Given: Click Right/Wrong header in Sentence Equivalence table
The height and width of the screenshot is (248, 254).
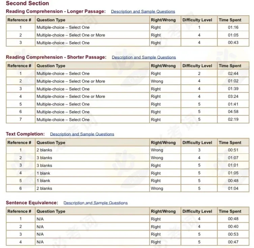Looking at the screenshot, I should click(163, 211).
